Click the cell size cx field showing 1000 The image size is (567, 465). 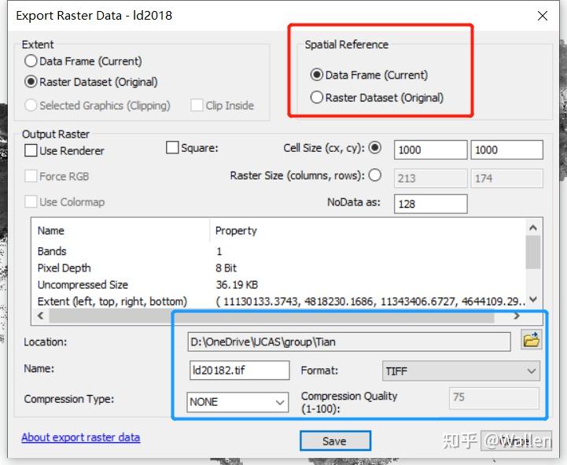430,149
